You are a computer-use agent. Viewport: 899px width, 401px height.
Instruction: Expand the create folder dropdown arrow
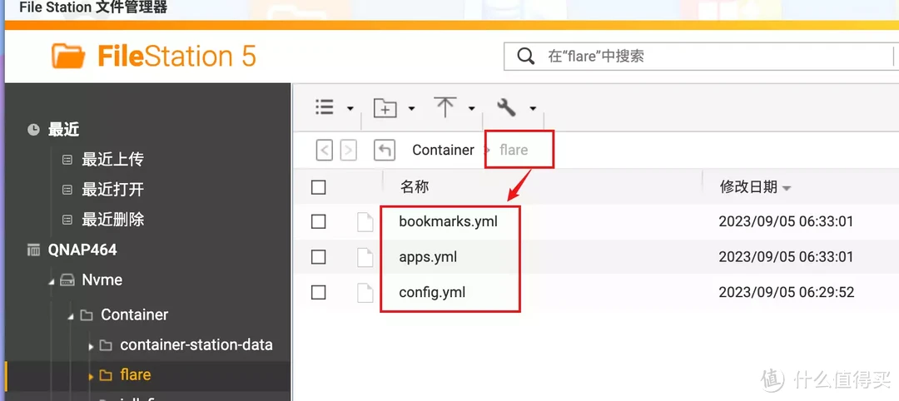tap(412, 108)
